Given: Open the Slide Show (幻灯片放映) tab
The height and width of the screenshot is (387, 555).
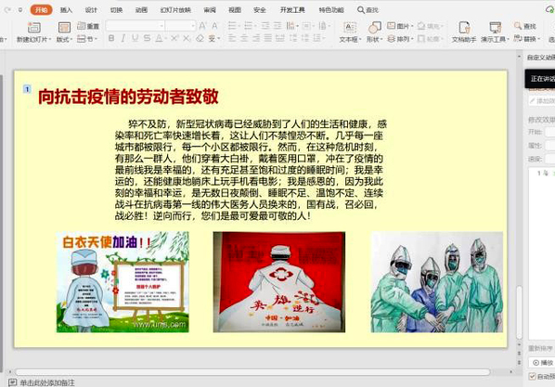Looking at the screenshot, I should pos(175,10).
